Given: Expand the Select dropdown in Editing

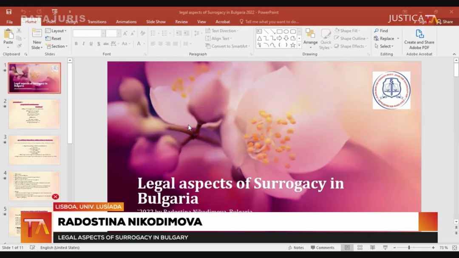Looking at the screenshot, I should [384, 46].
